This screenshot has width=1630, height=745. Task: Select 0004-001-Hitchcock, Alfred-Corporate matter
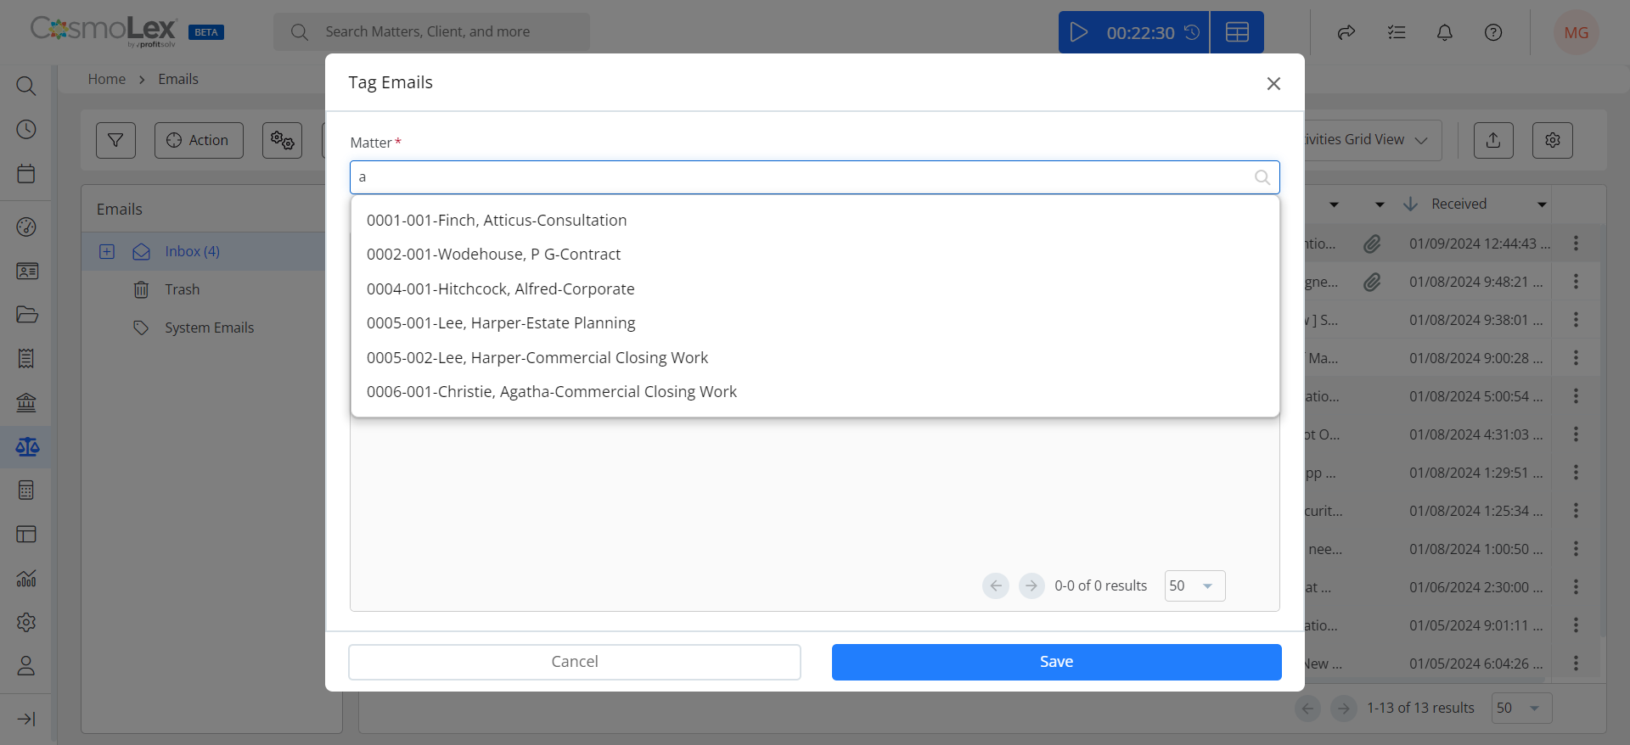click(x=501, y=288)
